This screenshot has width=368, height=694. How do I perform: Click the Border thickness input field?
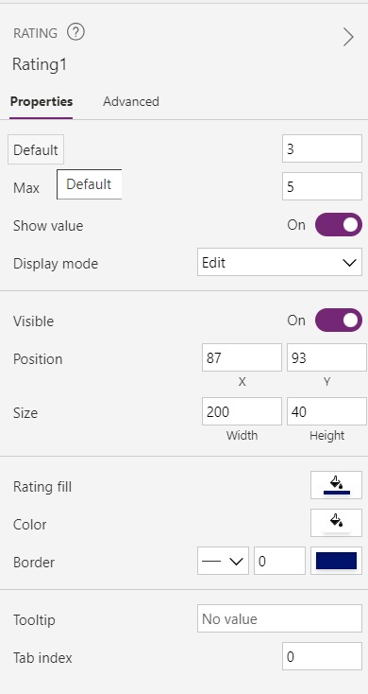(x=279, y=561)
